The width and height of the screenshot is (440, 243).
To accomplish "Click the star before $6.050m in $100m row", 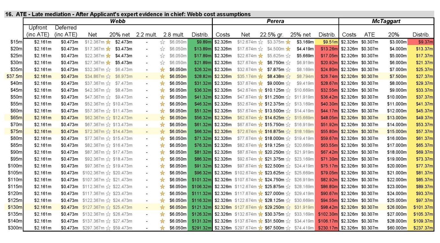I will click(162, 166).
